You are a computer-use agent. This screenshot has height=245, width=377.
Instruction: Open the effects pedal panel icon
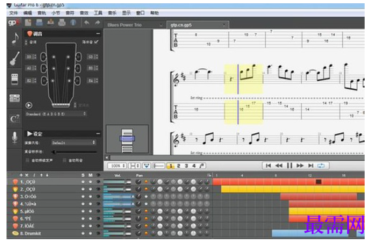[15, 79]
